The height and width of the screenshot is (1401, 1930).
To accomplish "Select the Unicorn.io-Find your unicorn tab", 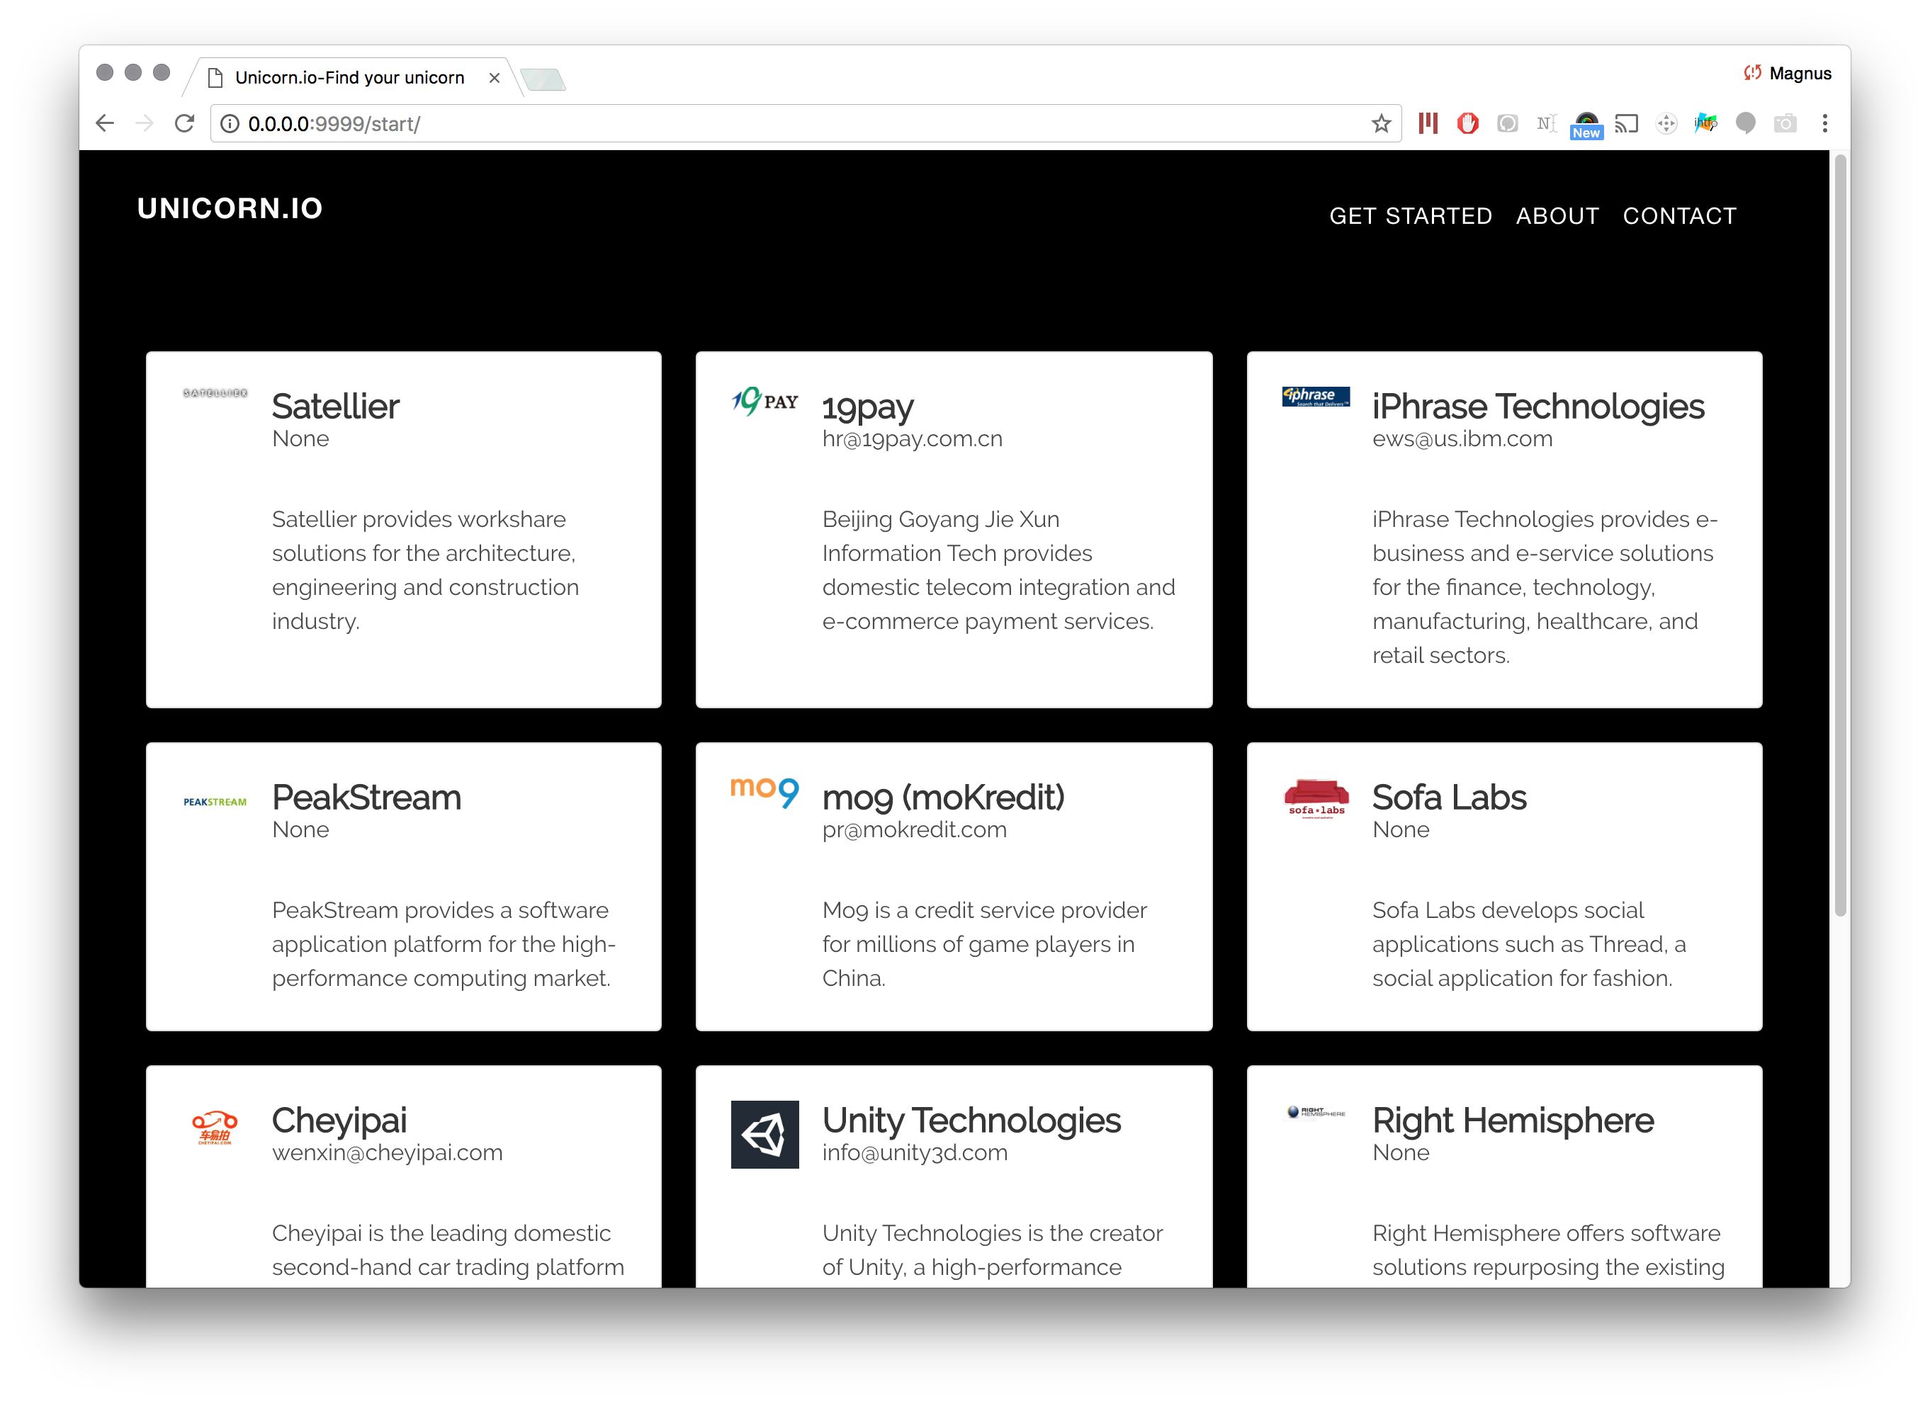I will point(349,77).
